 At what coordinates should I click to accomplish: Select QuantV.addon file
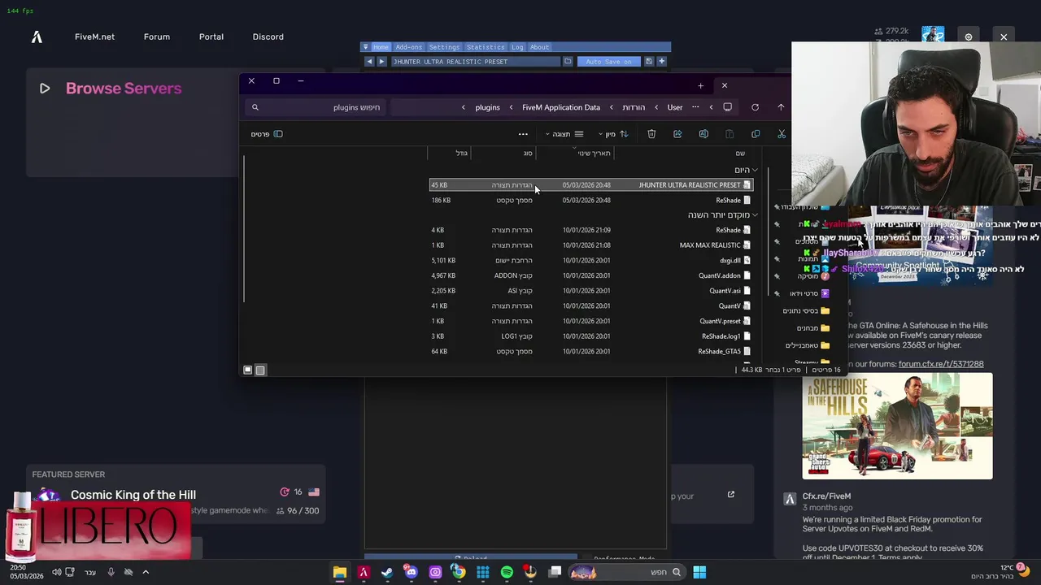[x=591, y=275]
